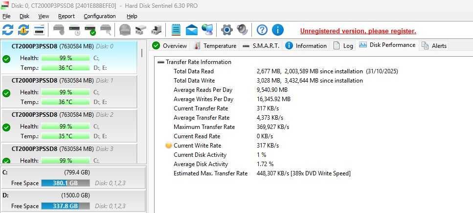Image resolution: width=473 pixels, height=213 pixels.
Task: Switch to the Log tab
Action: tap(343, 46)
